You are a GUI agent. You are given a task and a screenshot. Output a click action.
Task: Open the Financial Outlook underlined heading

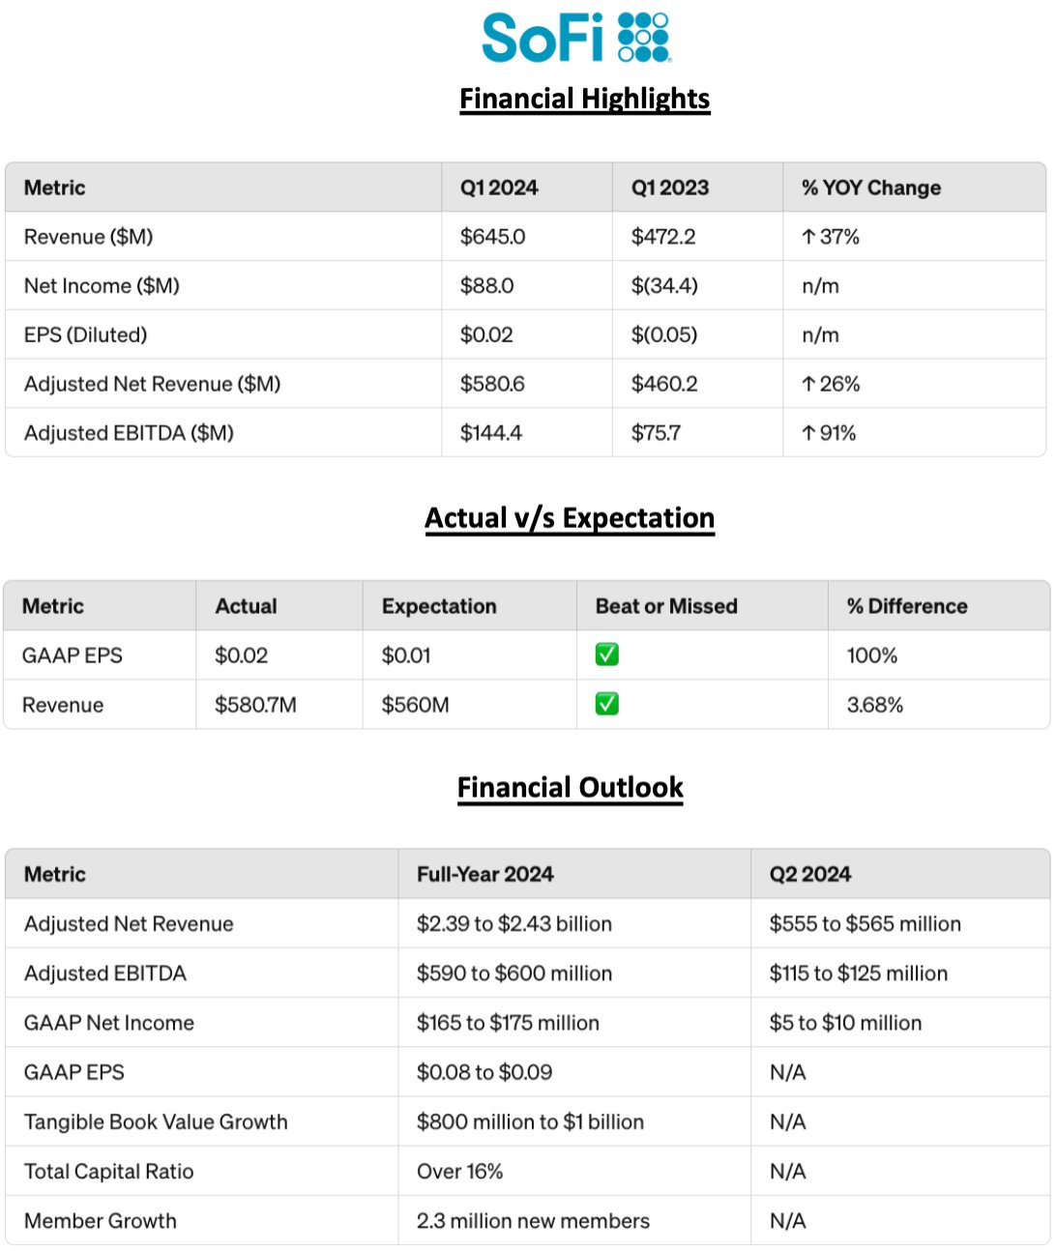point(570,788)
